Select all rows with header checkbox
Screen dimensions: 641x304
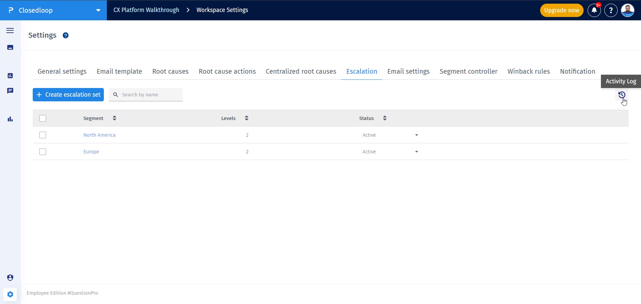(x=43, y=118)
